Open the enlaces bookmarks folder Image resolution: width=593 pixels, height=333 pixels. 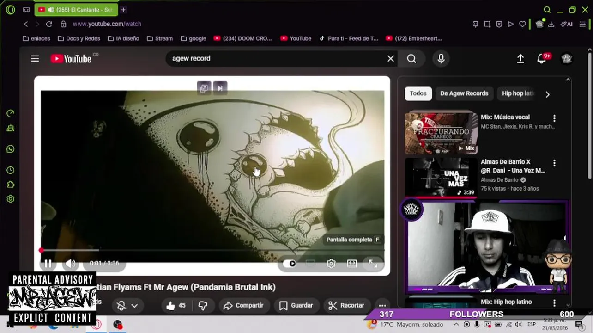click(36, 38)
